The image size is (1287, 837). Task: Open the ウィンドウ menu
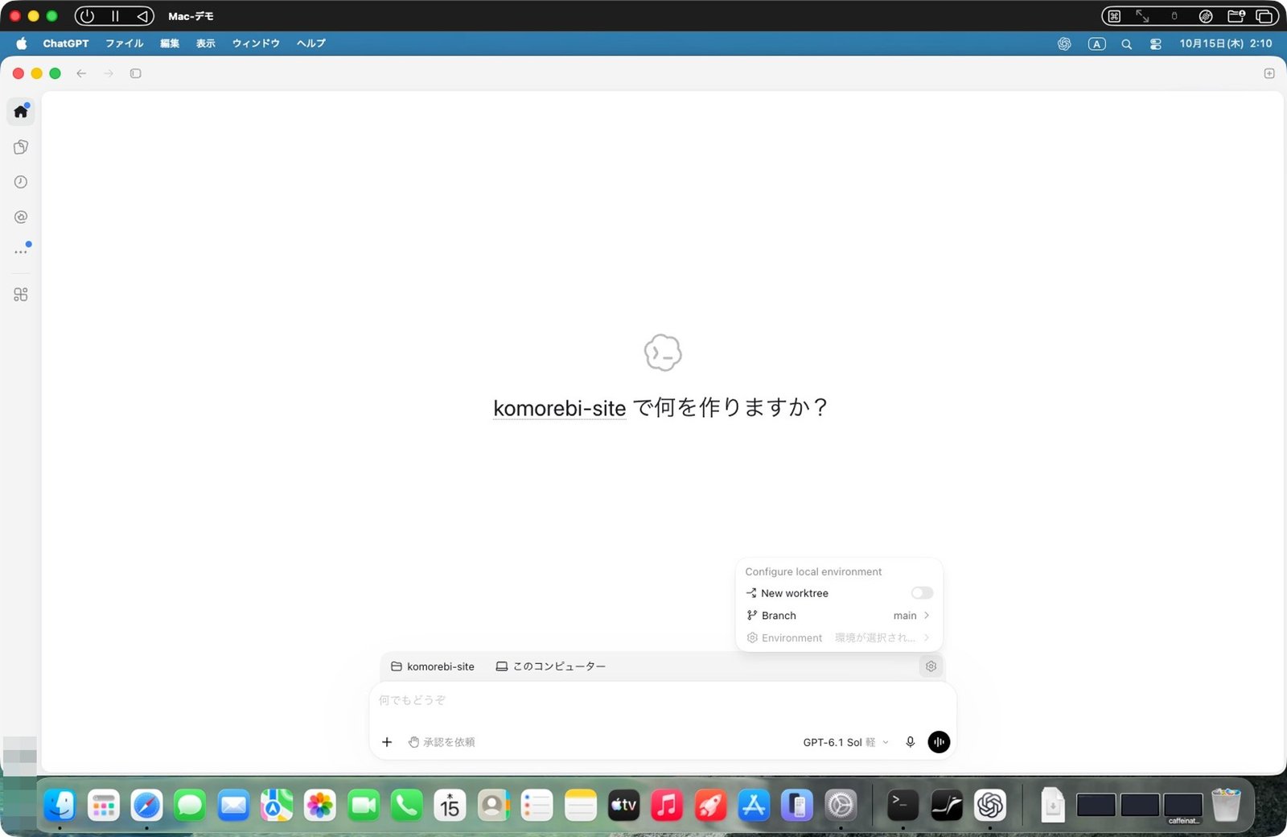pyautogui.click(x=256, y=43)
